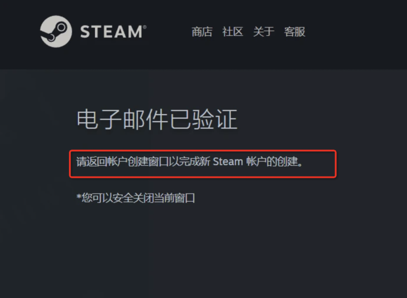Click the asterisk before 您可以

(79, 197)
